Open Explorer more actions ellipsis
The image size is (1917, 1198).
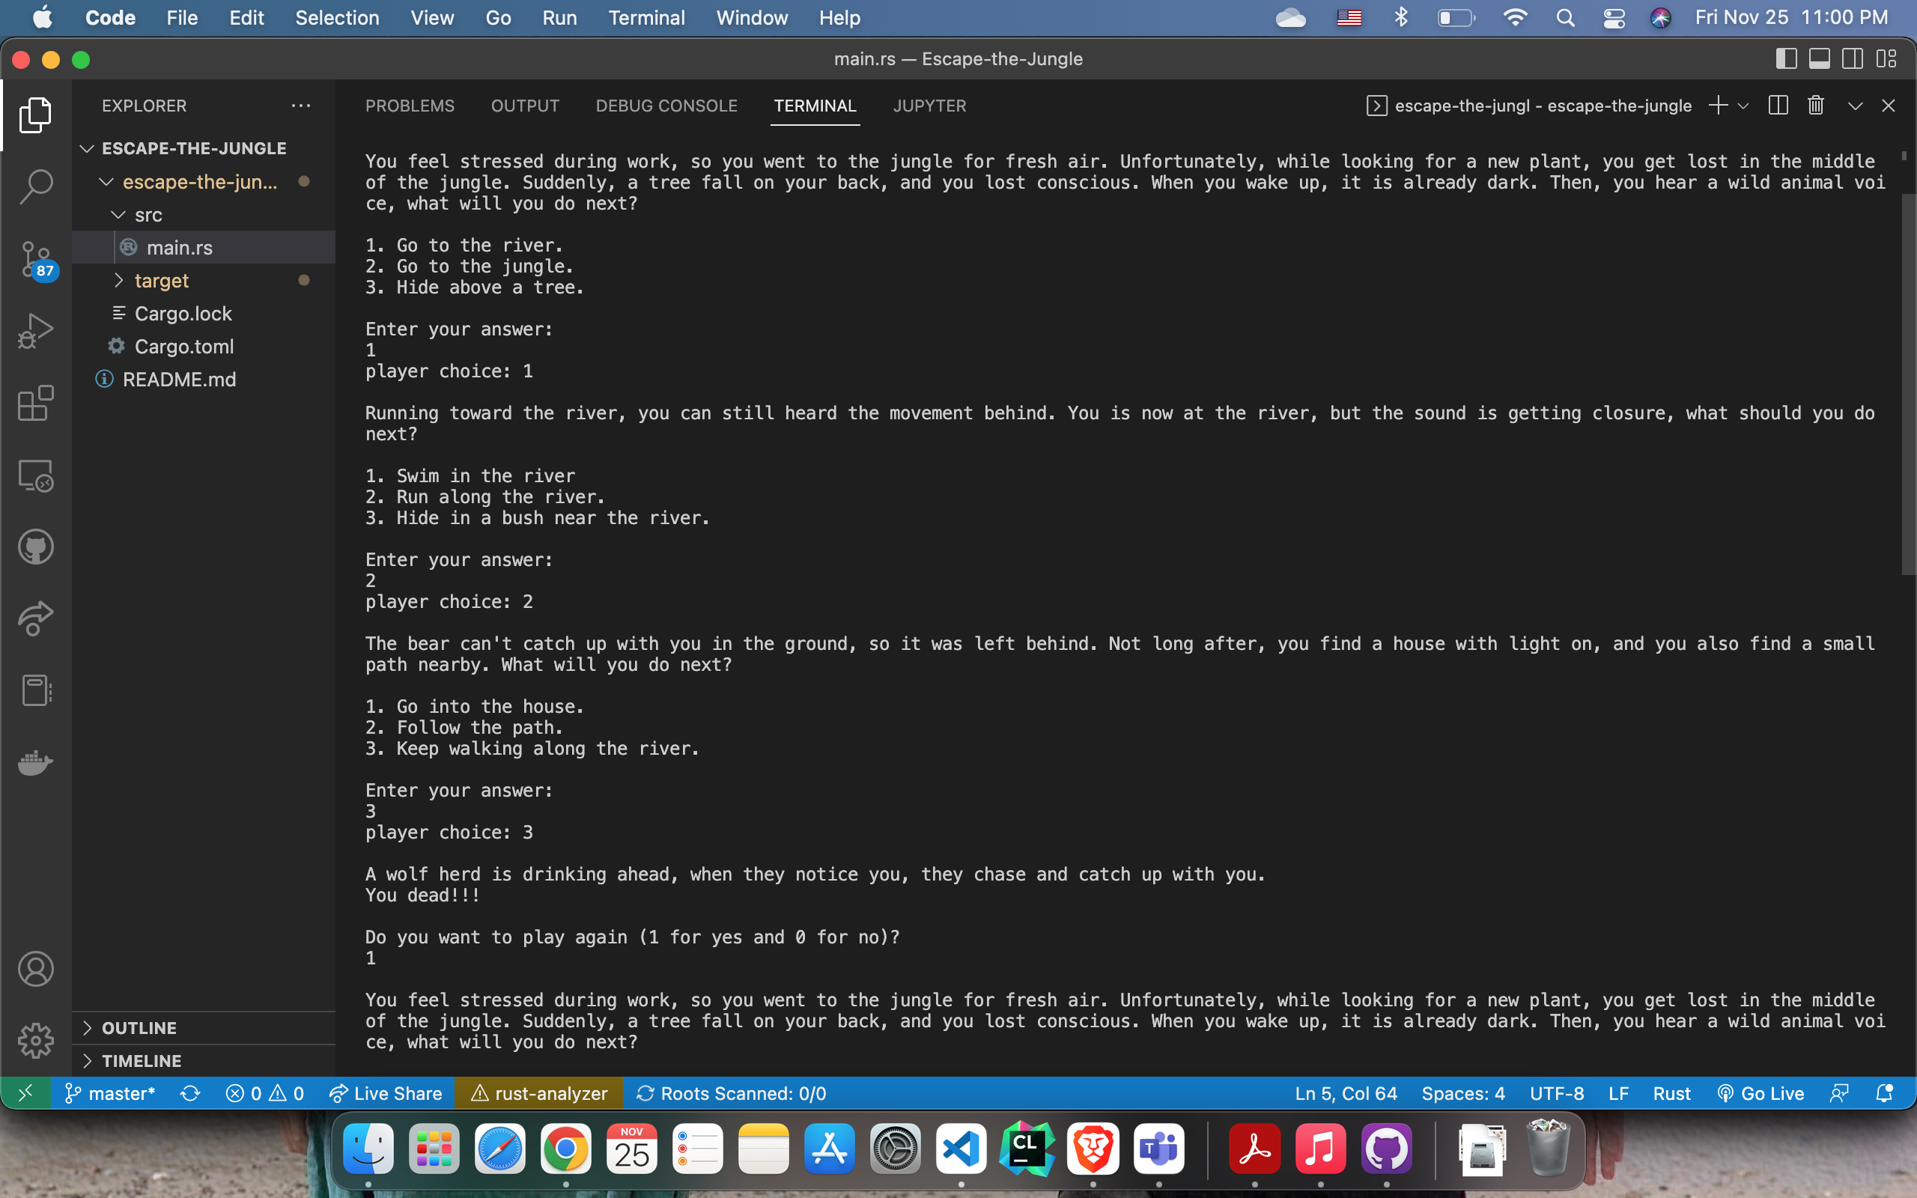[x=301, y=106]
